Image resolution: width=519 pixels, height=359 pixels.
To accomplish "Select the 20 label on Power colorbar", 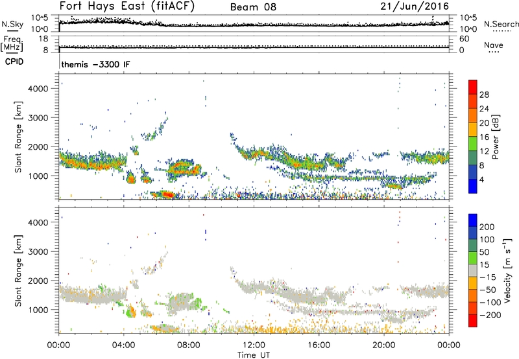I will coord(484,123).
